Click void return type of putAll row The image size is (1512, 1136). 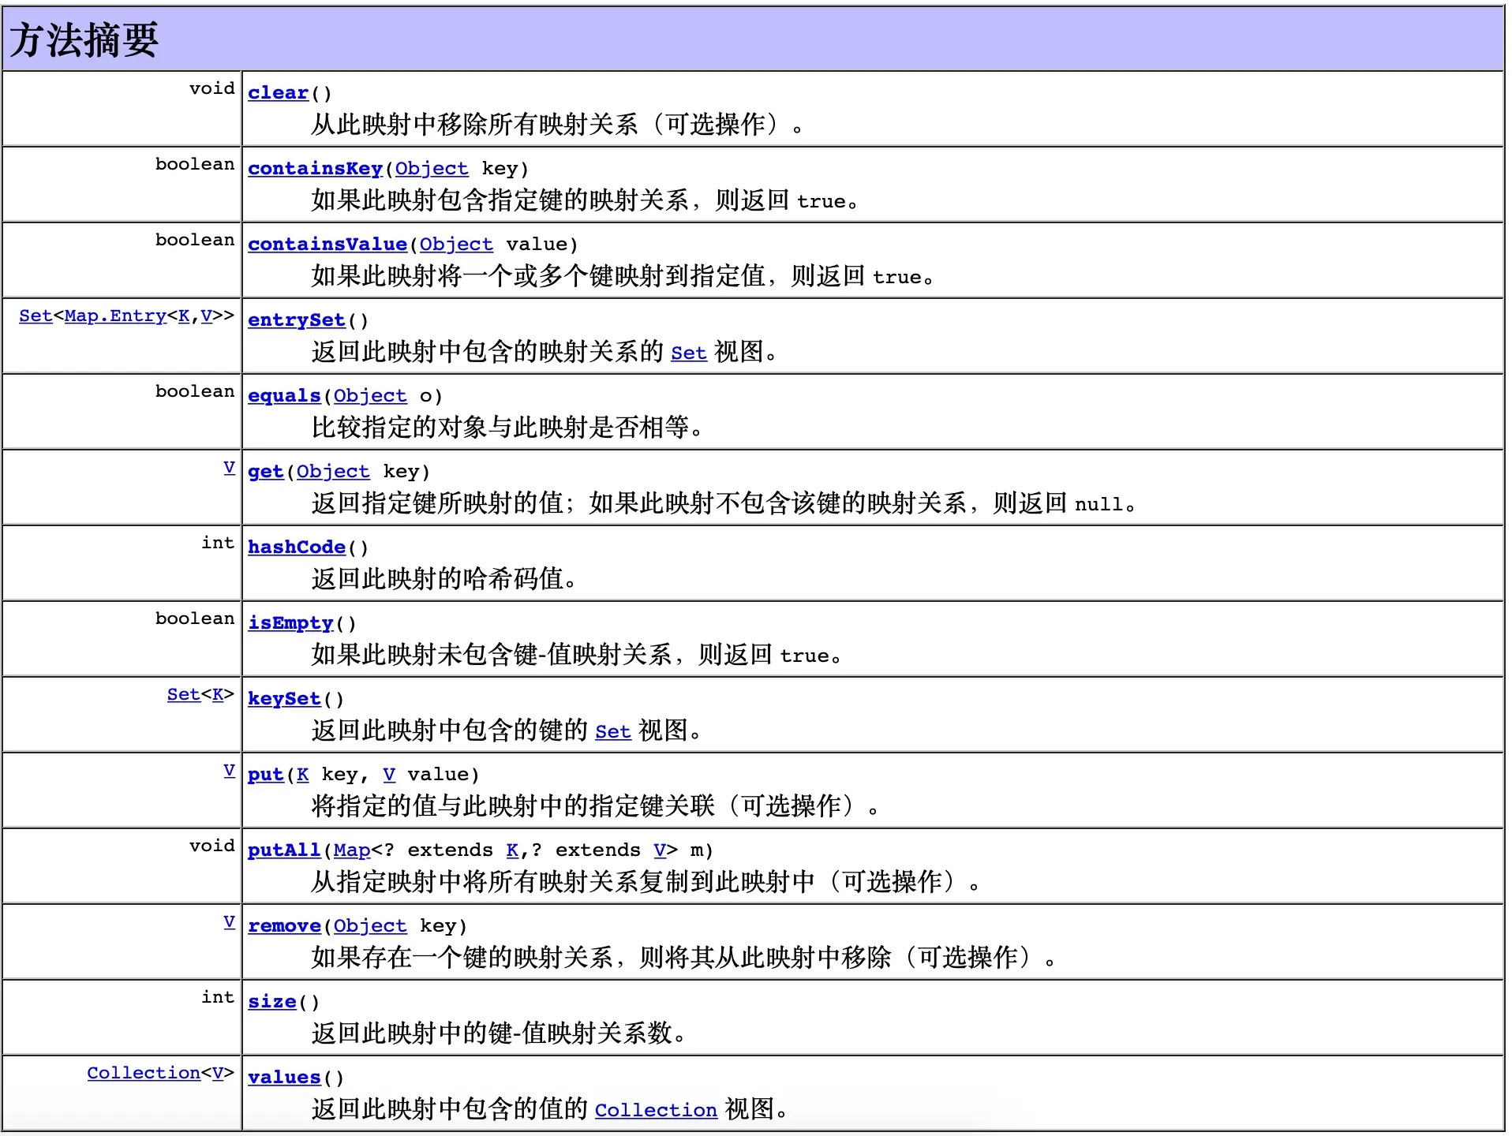point(212,846)
